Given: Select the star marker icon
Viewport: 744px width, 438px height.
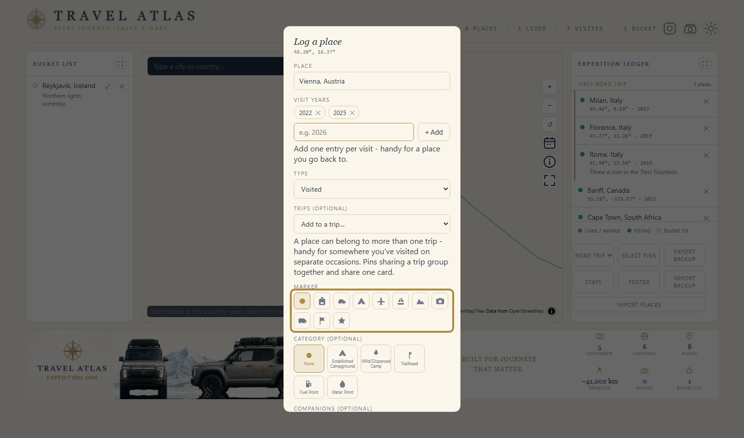Looking at the screenshot, I should (341, 321).
